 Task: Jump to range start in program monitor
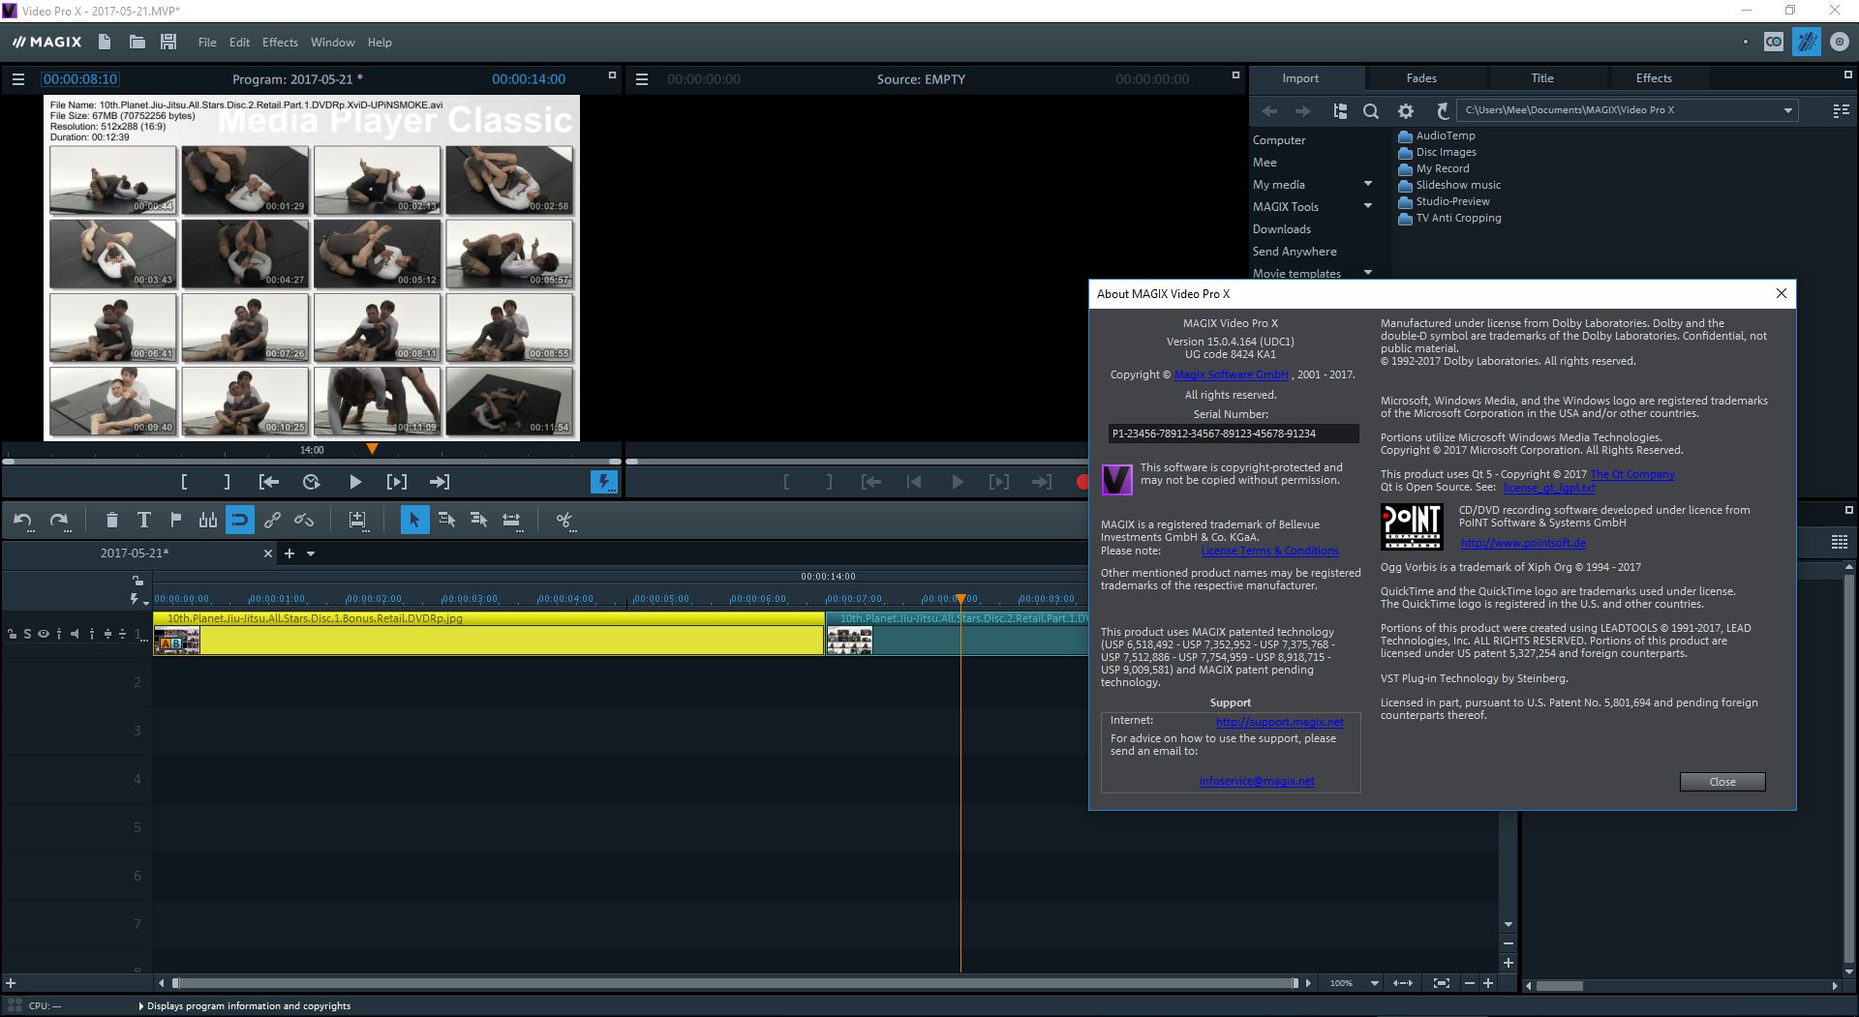click(x=269, y=482)
